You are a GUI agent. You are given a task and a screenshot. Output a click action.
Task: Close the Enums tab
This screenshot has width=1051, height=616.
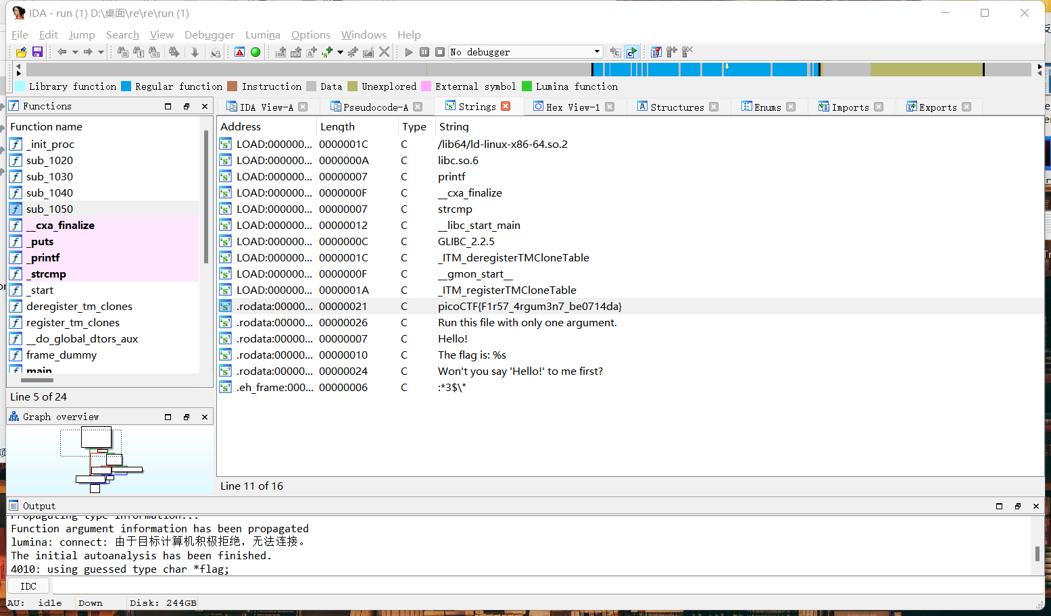791,107
